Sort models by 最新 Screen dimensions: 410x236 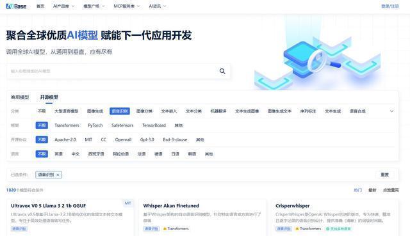point(372,190)
